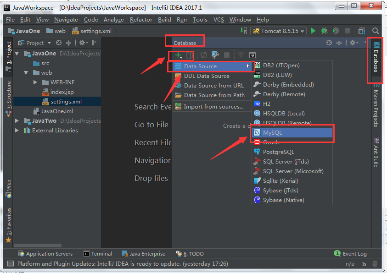
Task: Open the Tools menu
Action: point(200,19)
